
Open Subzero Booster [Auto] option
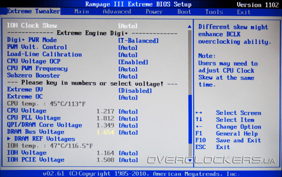point(128,77)
